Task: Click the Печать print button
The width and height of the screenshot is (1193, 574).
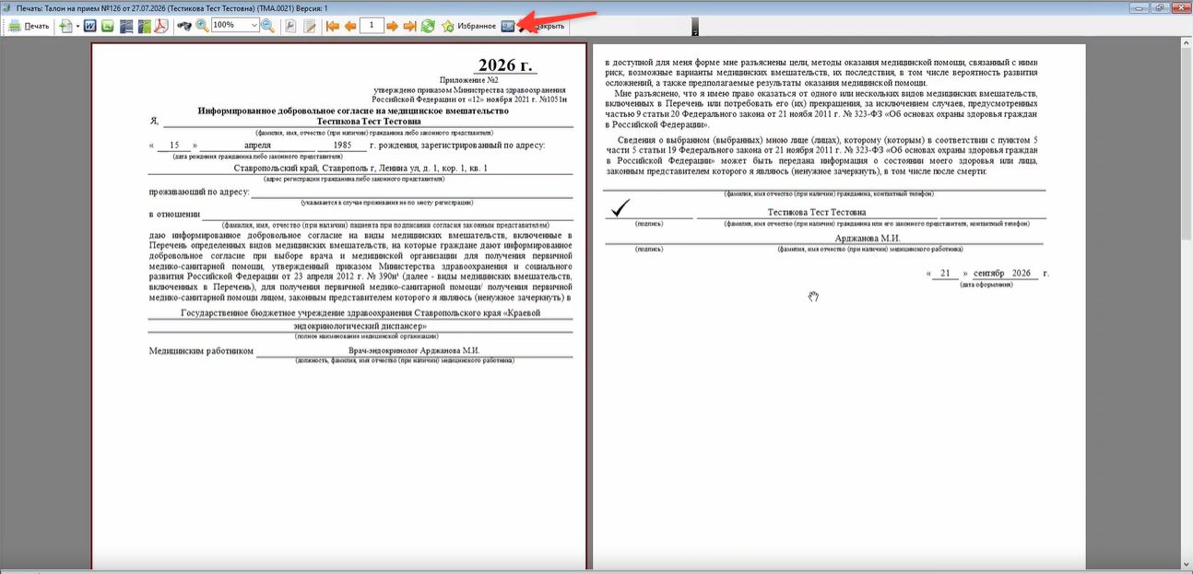Action: coord(30,26)
